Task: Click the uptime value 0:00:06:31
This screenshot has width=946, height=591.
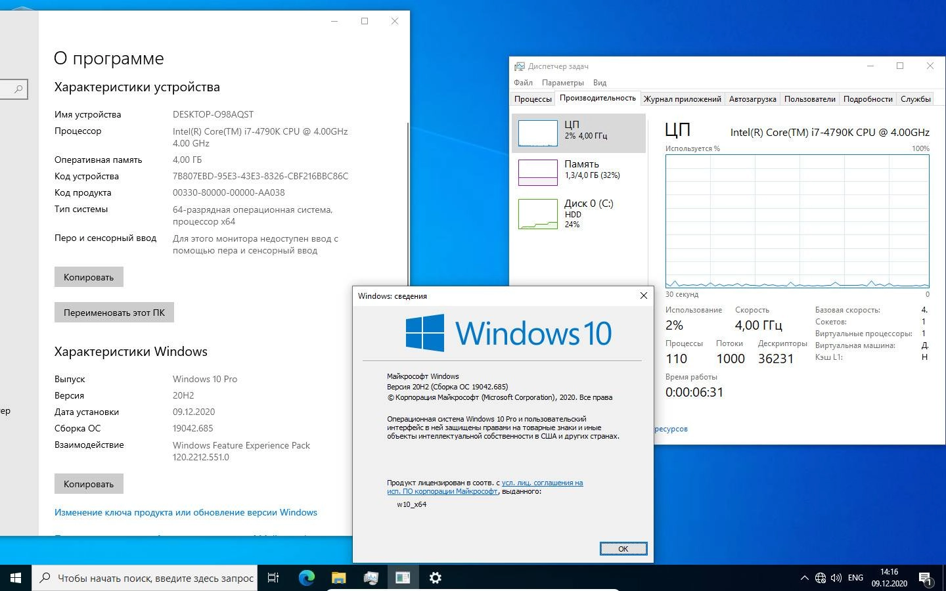Action: (694, 392)
